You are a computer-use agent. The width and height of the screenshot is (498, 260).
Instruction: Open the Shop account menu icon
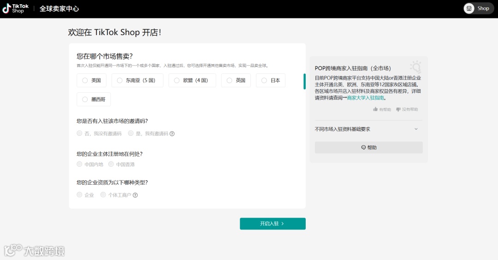[469, 9]
